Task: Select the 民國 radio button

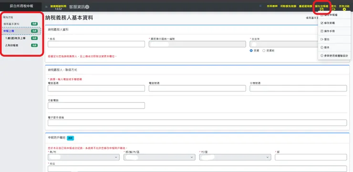Action: 251,51
